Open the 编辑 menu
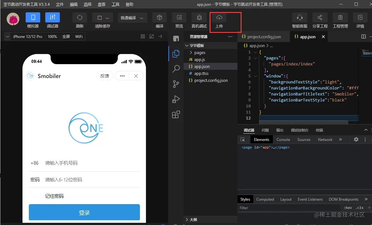The width and height of the screenshot is (372, 225). (x=73, y=4)
